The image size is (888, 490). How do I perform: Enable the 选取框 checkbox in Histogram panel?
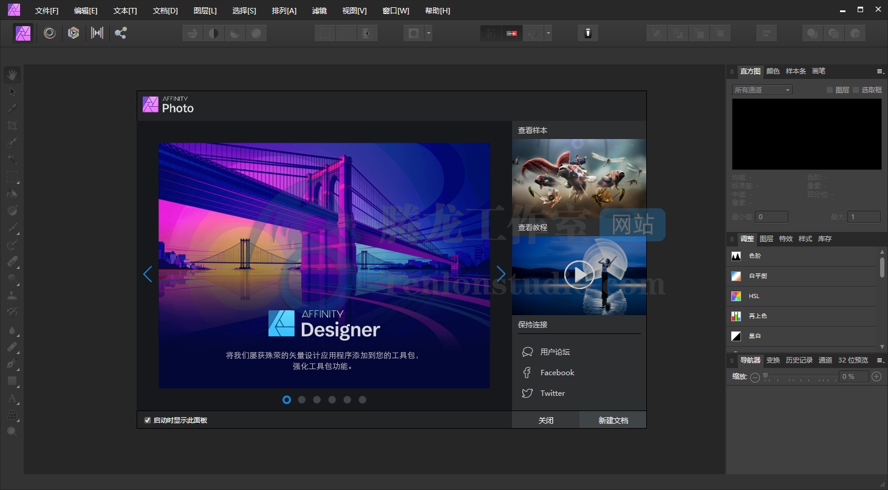[856, 90]
